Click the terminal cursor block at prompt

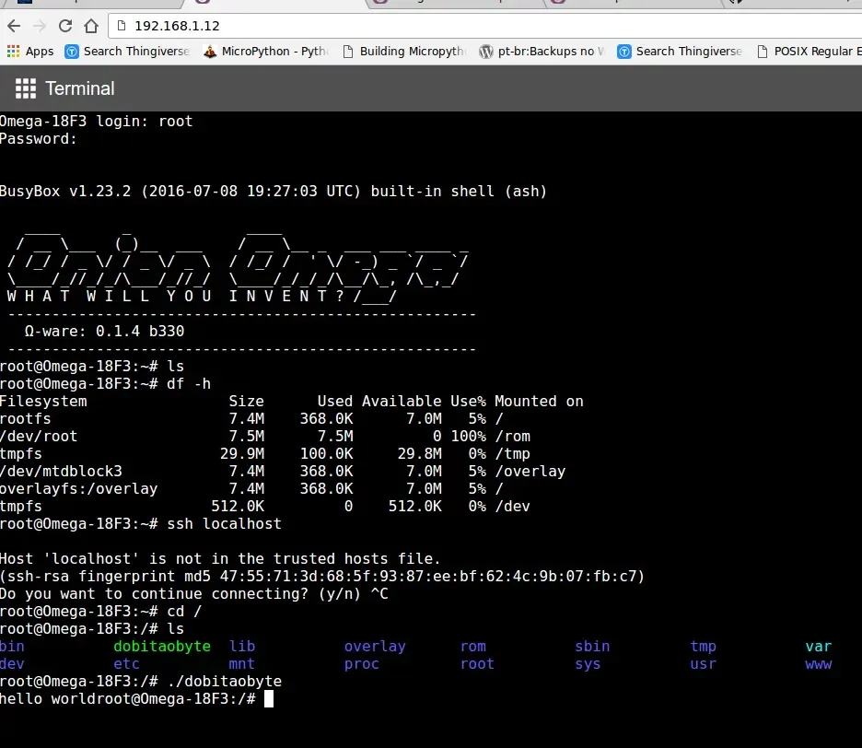[x=268, y=699]
